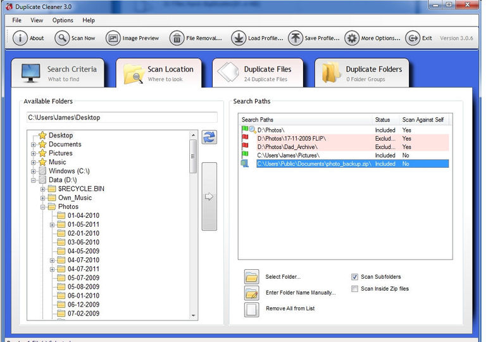Enable Scan Inside Zip files checkbox

coord(354,289)
